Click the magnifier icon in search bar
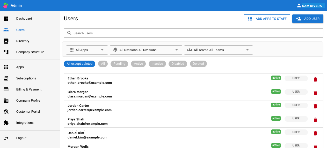Screen dimensions: 327x148 [69, 33]
